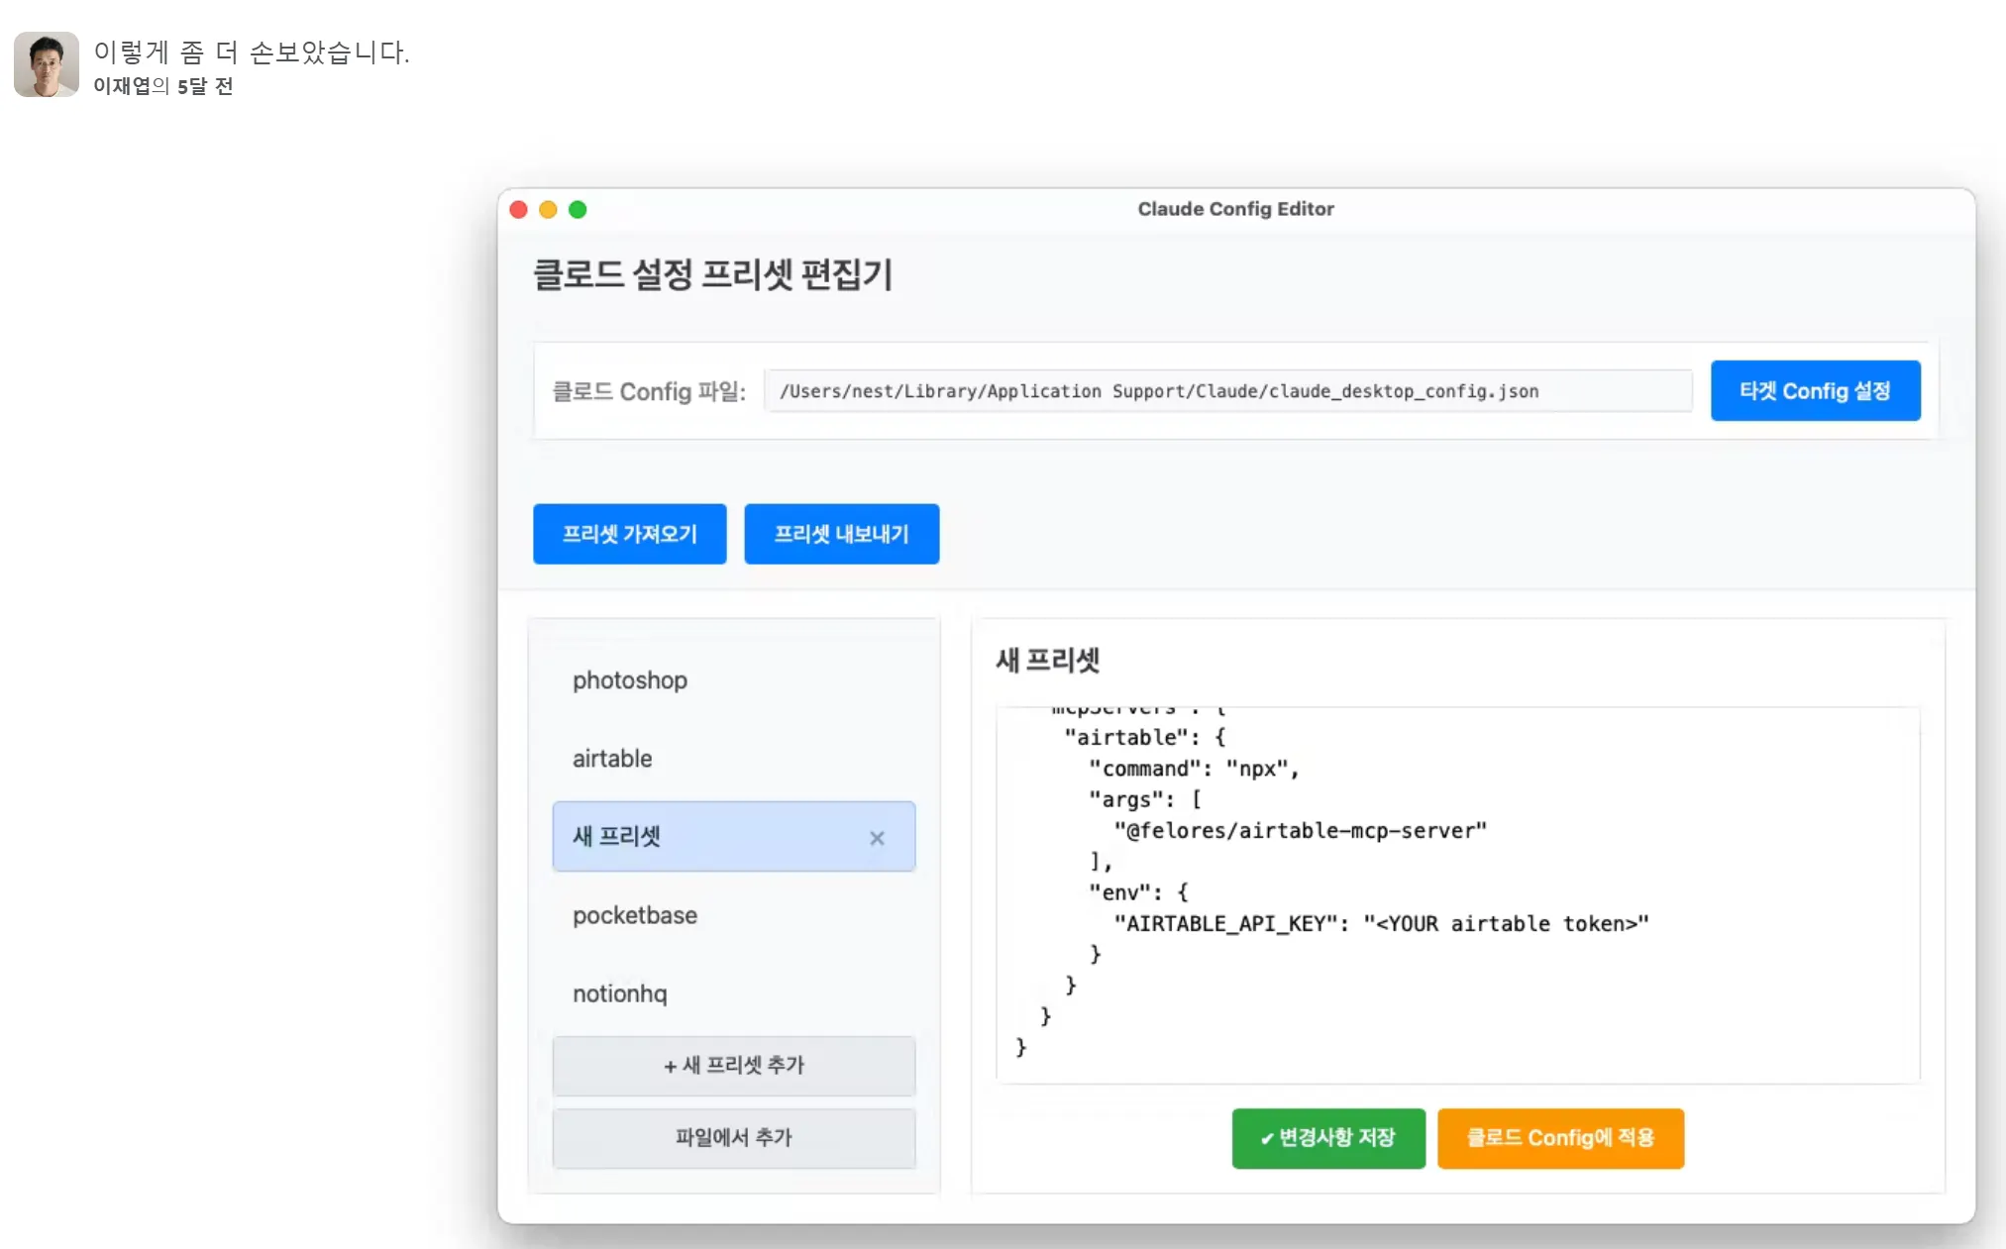2006x1249 pixels.
Task: Select the photoshop preset
Action: (733, 680)
